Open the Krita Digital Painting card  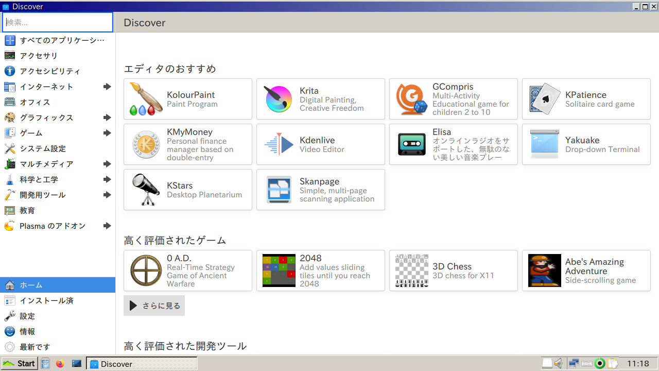321,99
